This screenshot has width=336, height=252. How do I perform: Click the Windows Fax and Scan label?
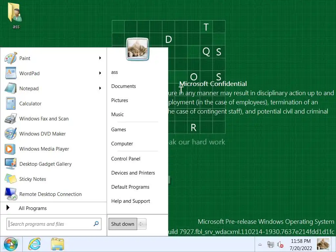click(44, 118)
